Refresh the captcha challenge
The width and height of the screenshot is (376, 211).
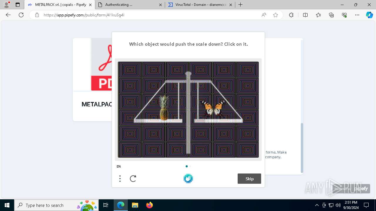tap(133, 178)
